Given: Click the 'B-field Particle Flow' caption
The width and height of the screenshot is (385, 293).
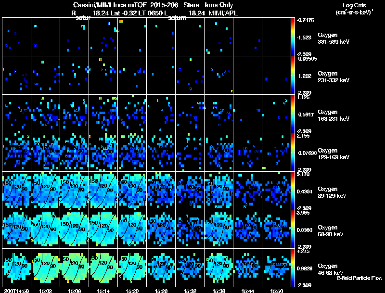Looking at the screenshot, I should (359, 278).
